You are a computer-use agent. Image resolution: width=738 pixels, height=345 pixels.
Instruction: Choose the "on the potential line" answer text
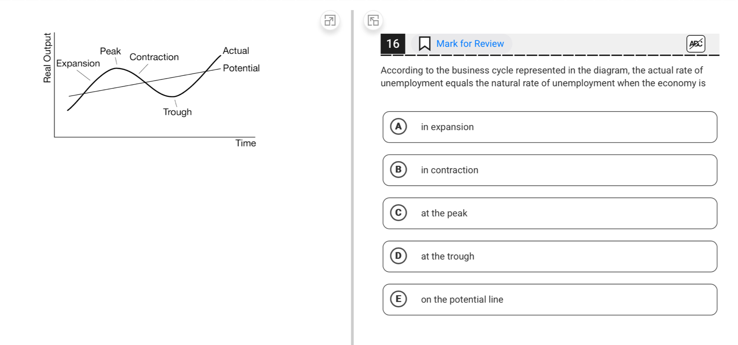[462, 300]
